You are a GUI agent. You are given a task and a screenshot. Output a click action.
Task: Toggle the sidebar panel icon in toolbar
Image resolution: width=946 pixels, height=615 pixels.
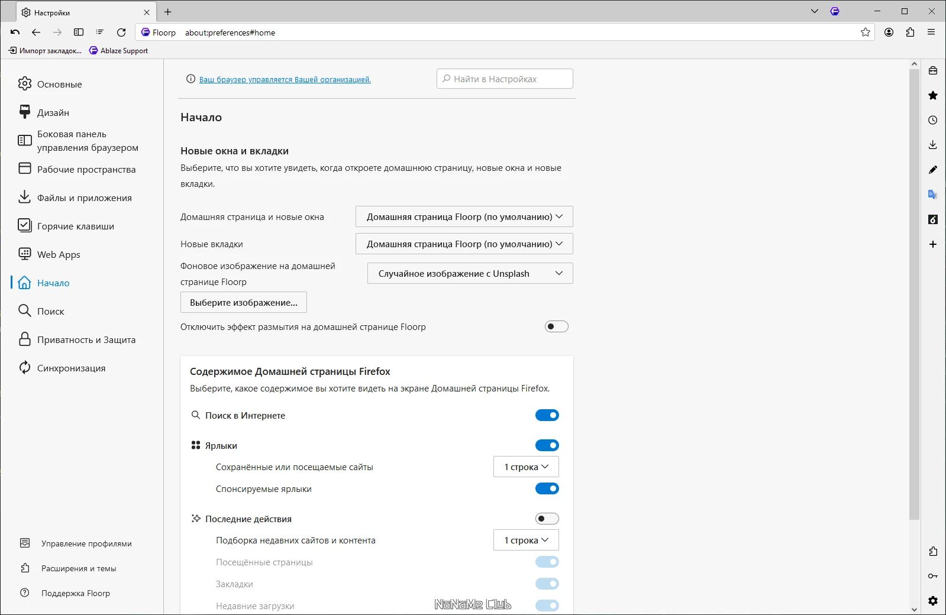click(79, 33)
